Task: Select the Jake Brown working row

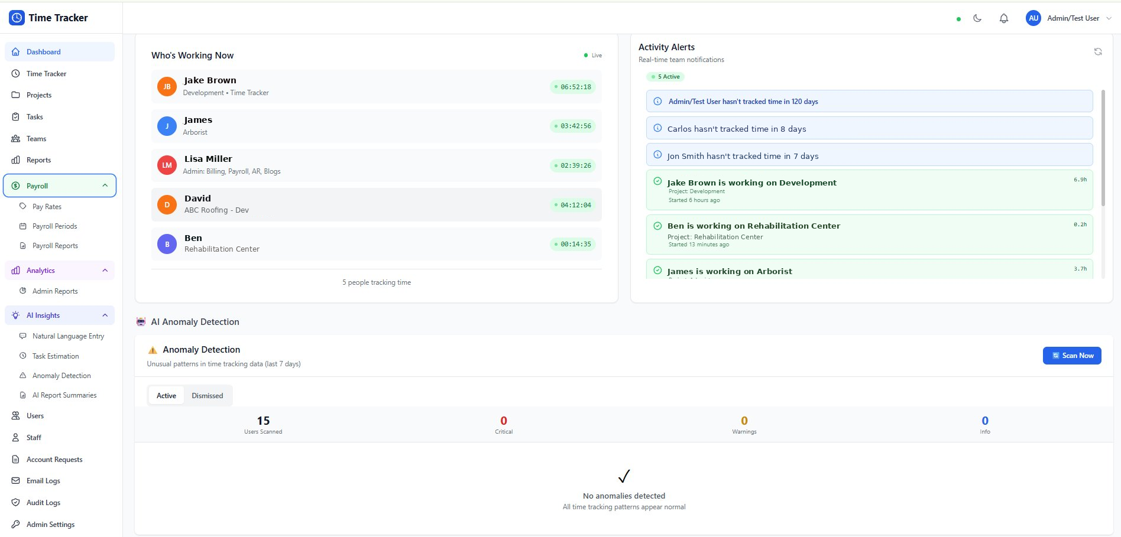Action: [376, 87]
